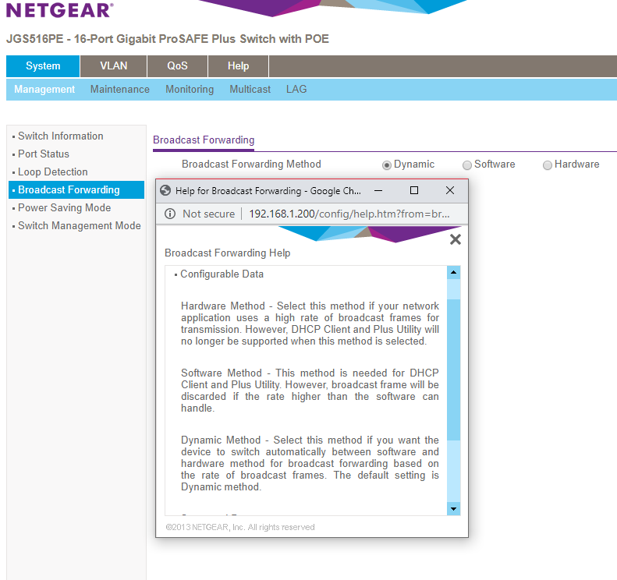Viewport: 617px width, 580px height.
Task: Switch to Maintenance submenu
Action: pyautogui.click(x=120, y=90)
